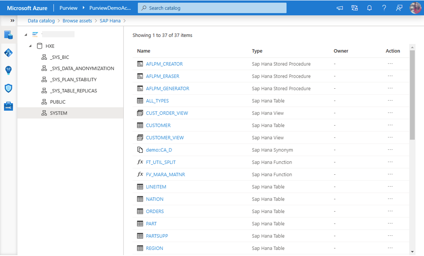The image size is (424, 256).
Task: Click the synonym icon beside demo::CA_D
Action: point(140,150)
